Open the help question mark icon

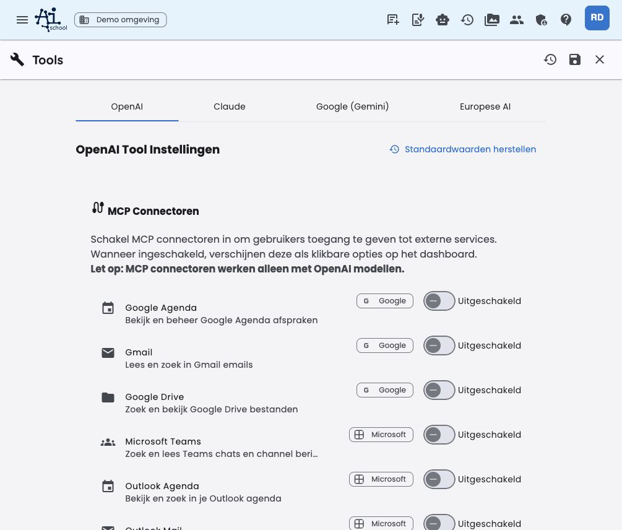tap(566, 19)
